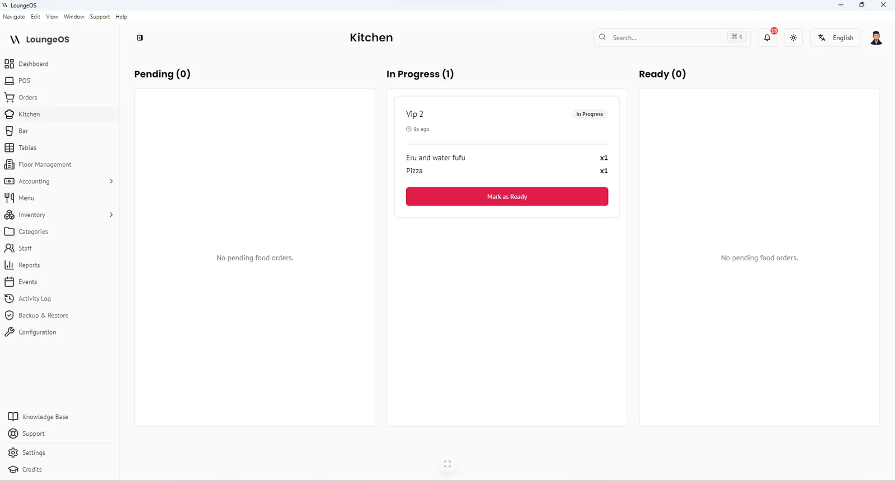Click the POS monitor icon

[10, 80]
